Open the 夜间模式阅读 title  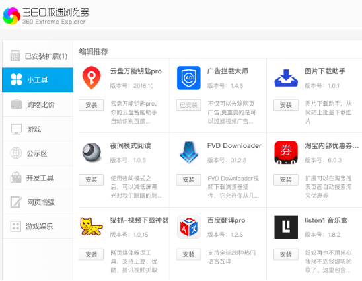click(130, 145)
